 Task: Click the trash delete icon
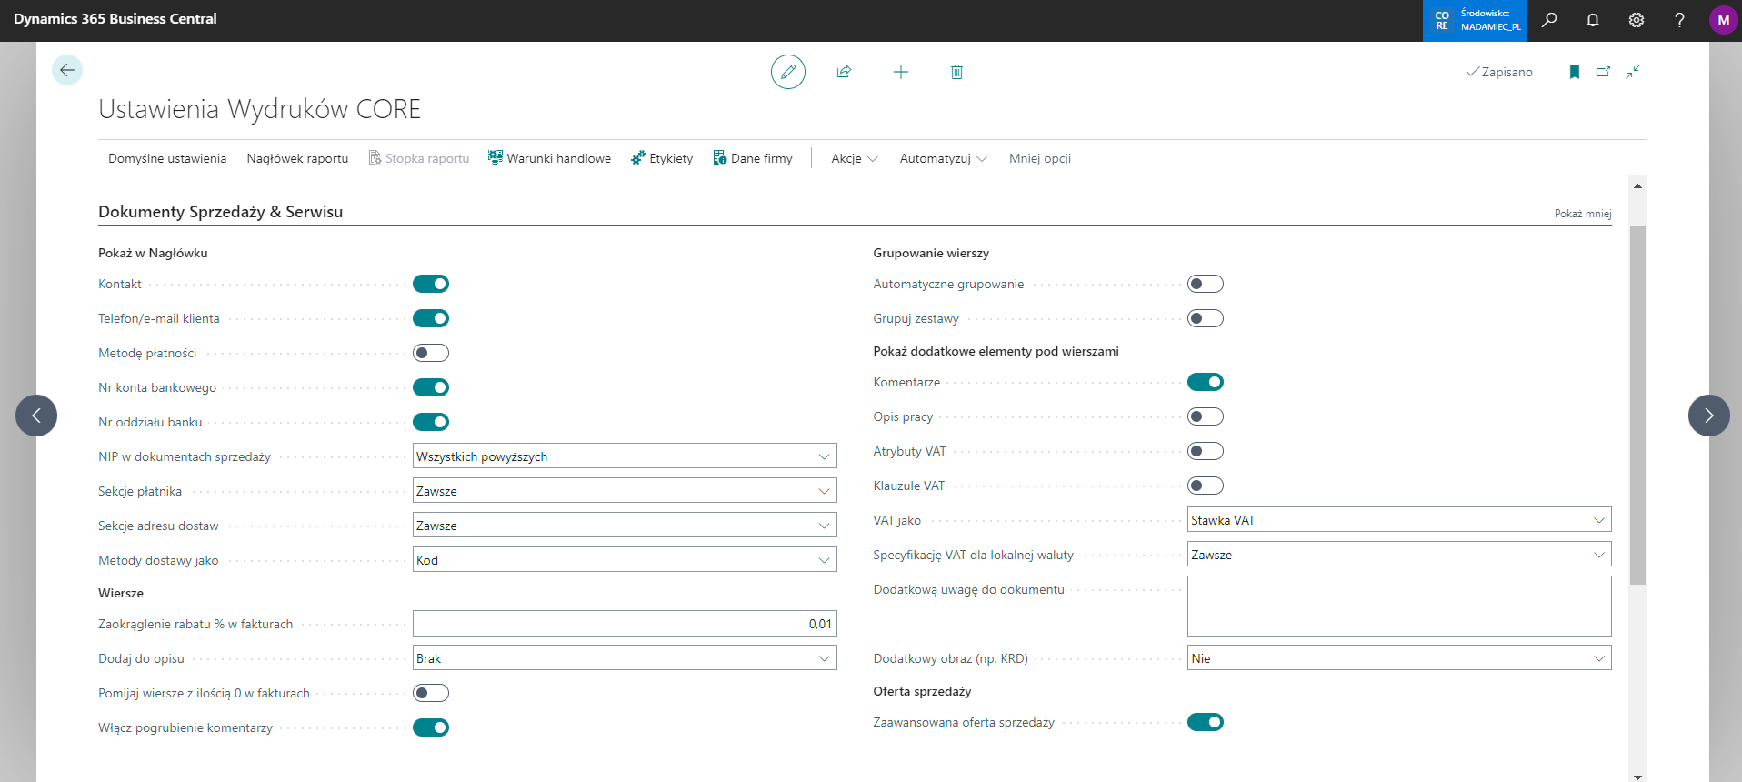coord(956,72)
